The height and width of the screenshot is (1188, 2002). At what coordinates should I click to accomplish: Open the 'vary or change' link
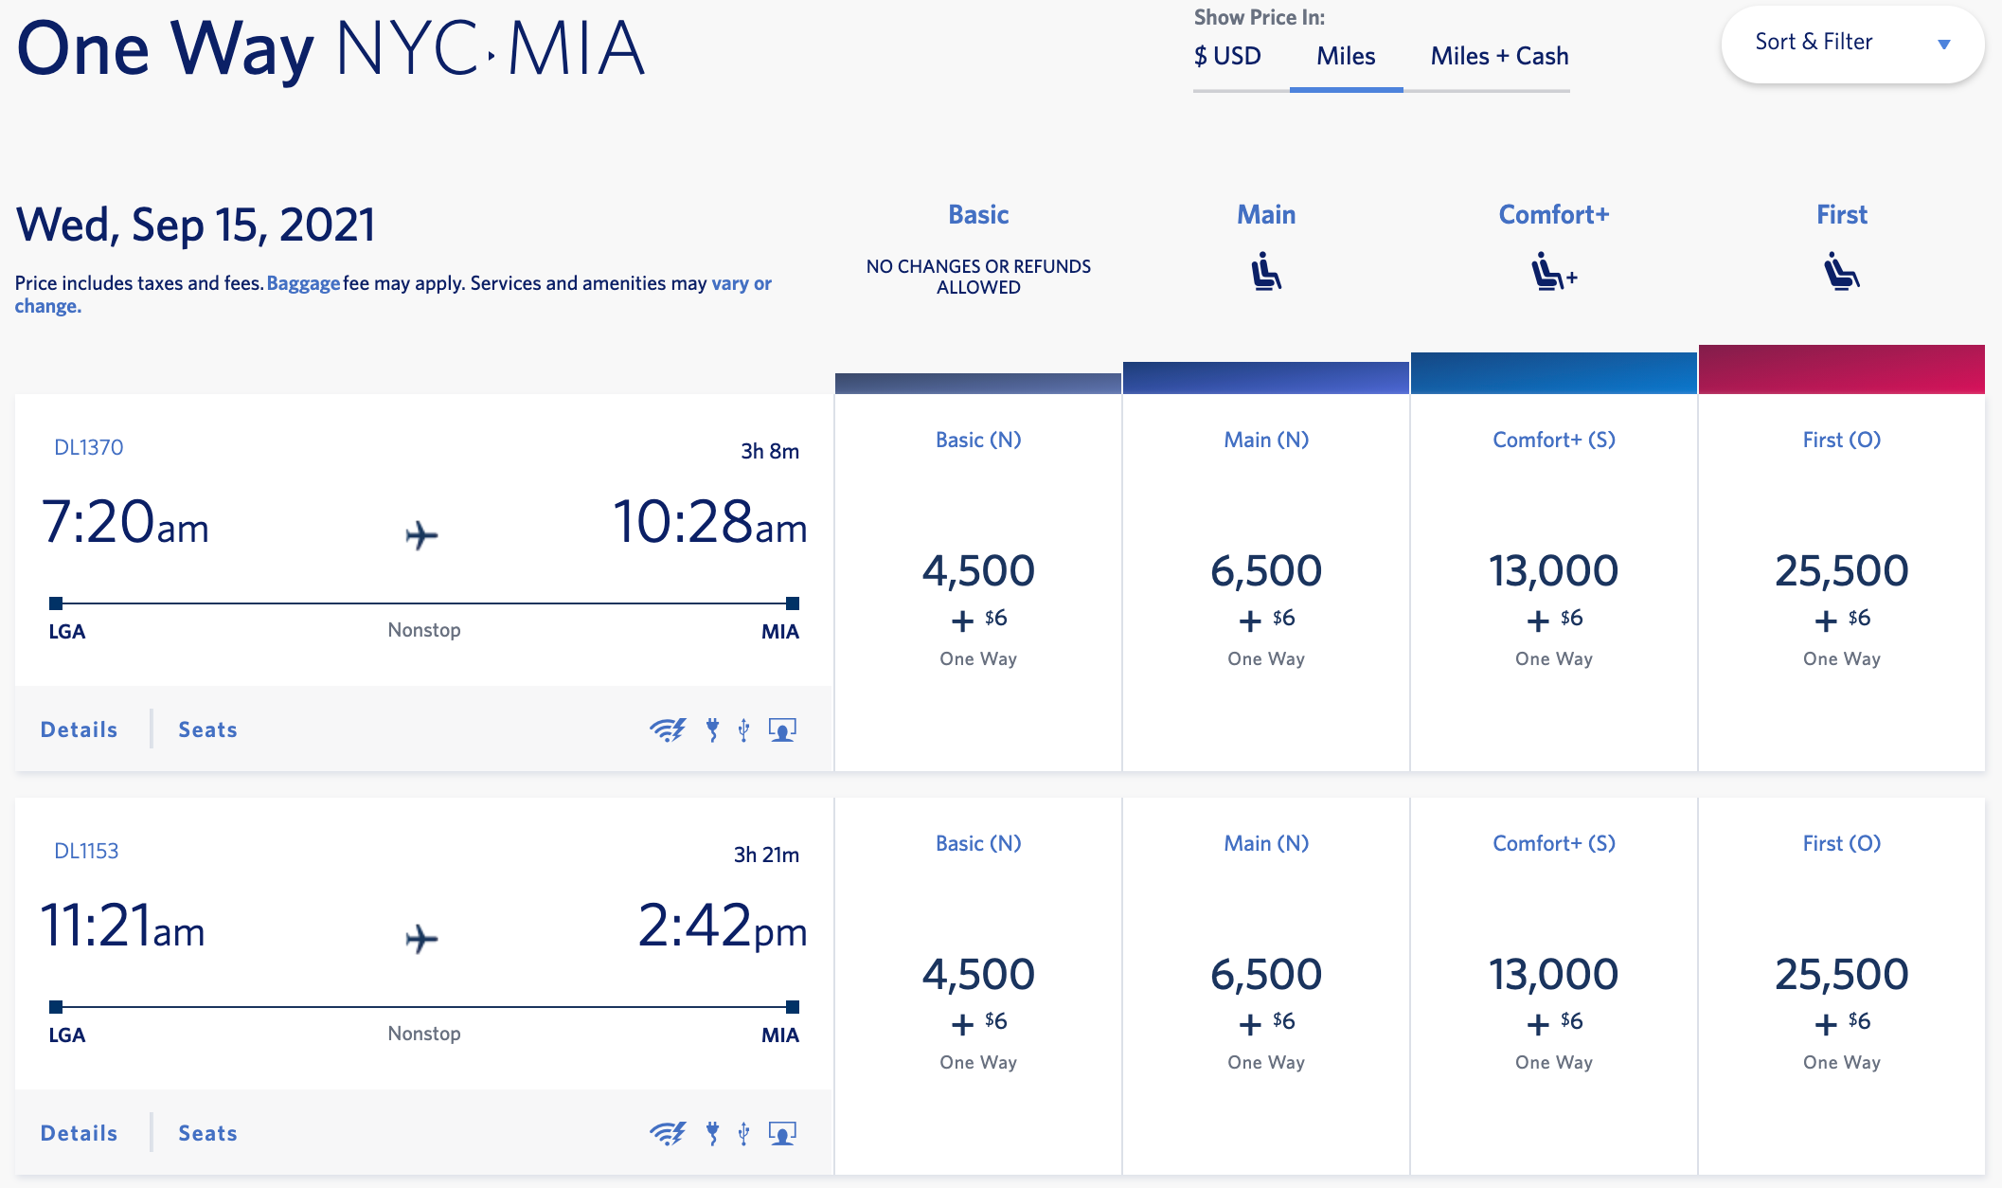(x=741, y=283)
